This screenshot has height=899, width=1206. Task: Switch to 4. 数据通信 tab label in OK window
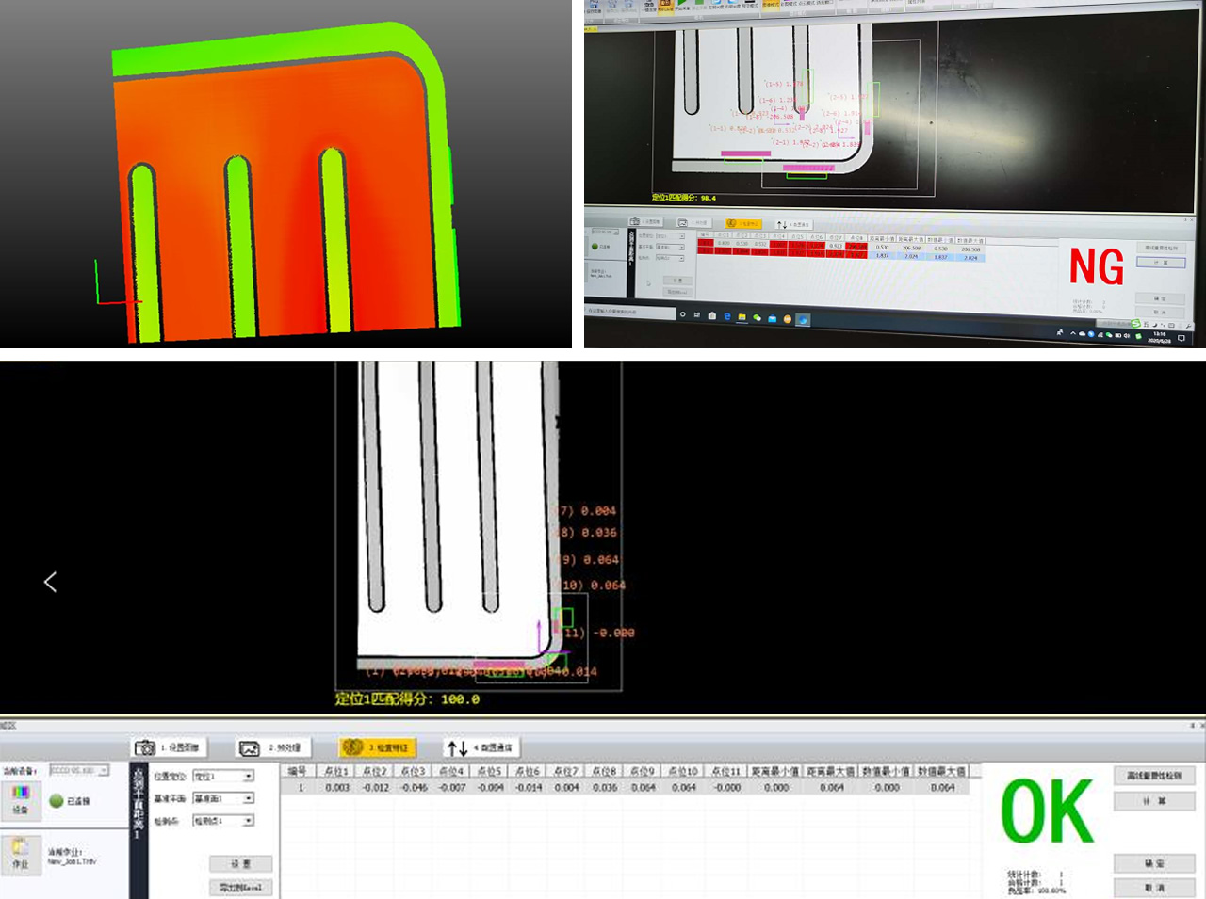pyautogui.click(x=493, y=748)
